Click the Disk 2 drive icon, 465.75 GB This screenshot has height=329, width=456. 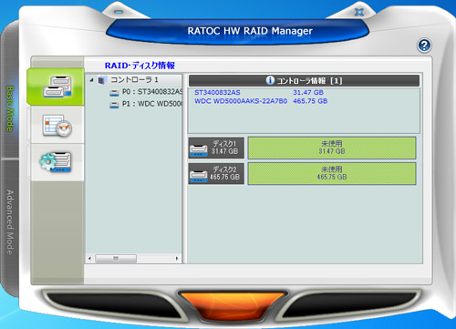(x=199, y=175)
